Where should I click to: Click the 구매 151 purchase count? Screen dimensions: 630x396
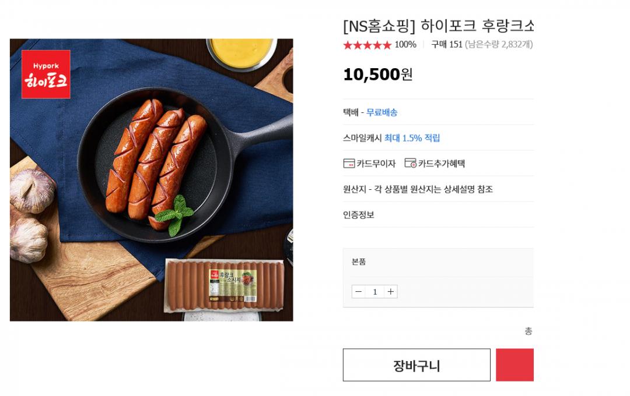tap(446, 44)
